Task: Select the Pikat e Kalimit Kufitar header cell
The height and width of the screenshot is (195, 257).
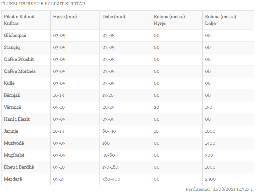Action: (x=19, y=20)
